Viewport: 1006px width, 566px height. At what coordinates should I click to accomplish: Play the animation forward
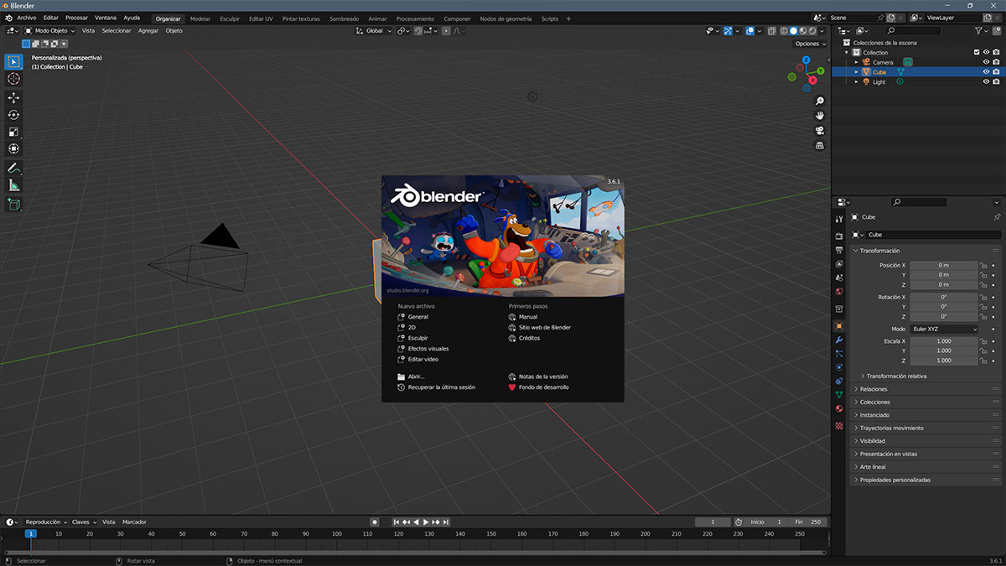tap(426, 522)
